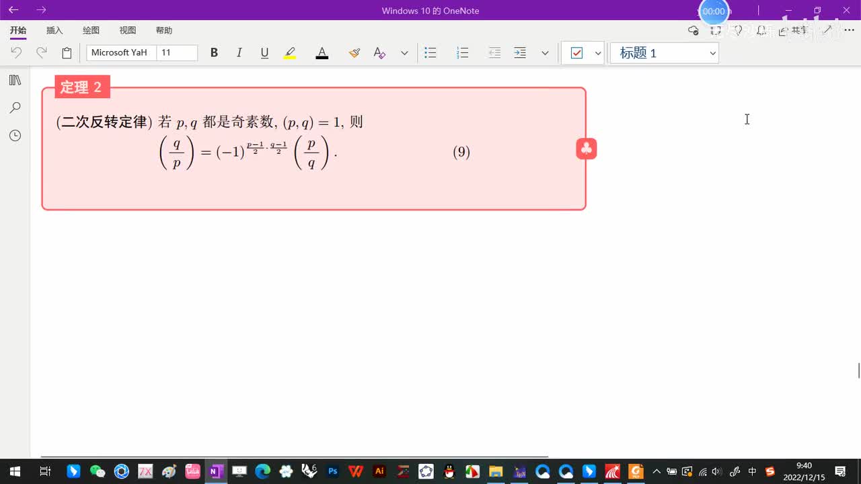Click the equation number (9)

(461, 152)
